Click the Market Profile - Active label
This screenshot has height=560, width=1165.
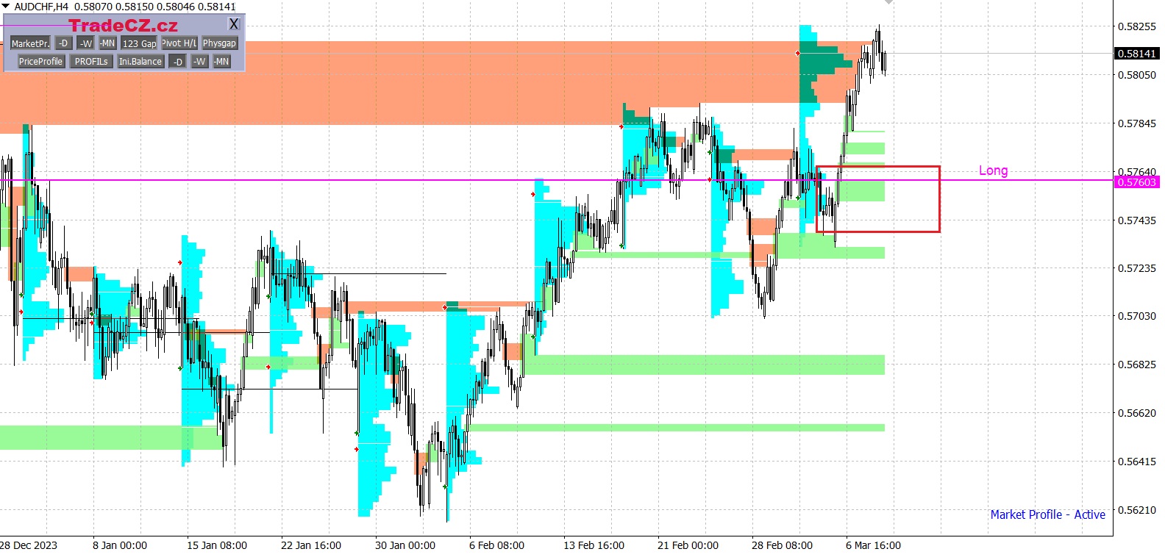[x=1047, y=514]
